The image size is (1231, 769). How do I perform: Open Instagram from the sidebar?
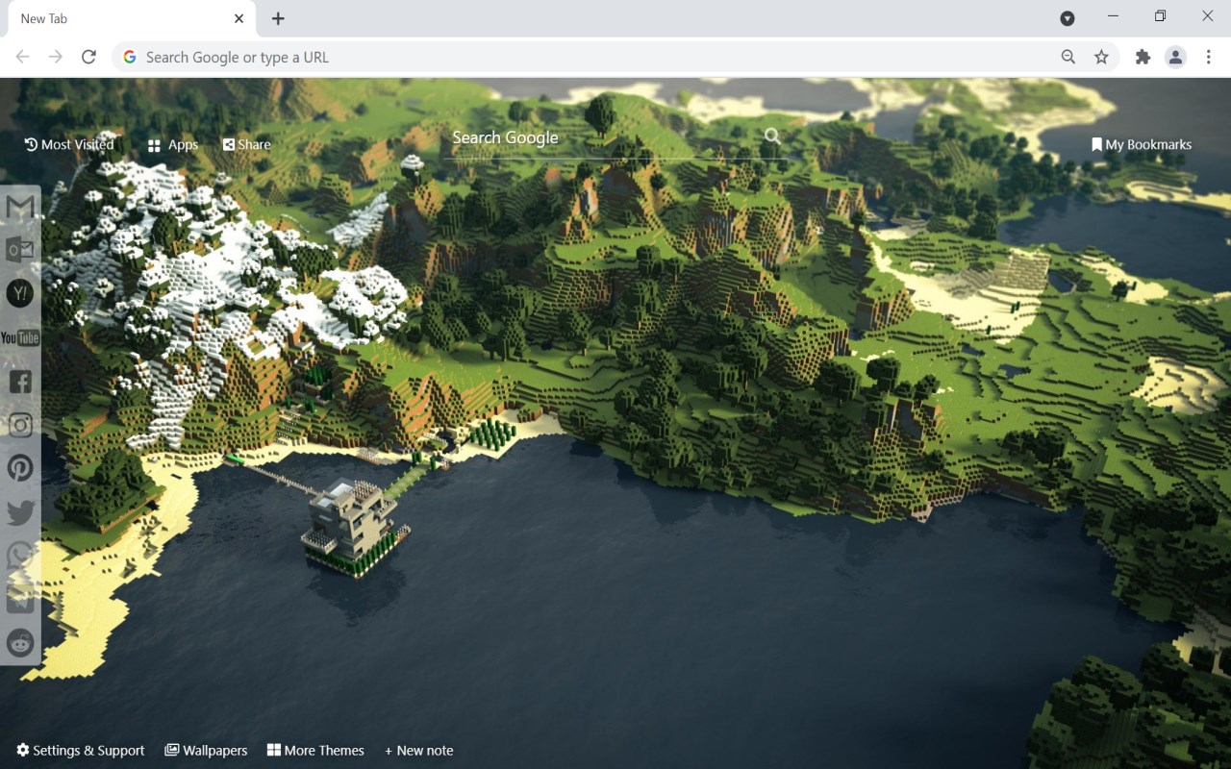tap(20, 425)
